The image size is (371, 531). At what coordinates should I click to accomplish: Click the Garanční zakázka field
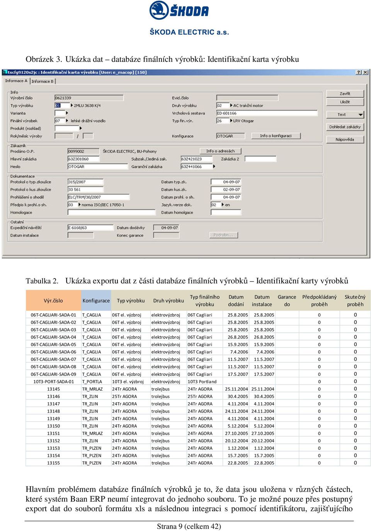click(197, 167)
